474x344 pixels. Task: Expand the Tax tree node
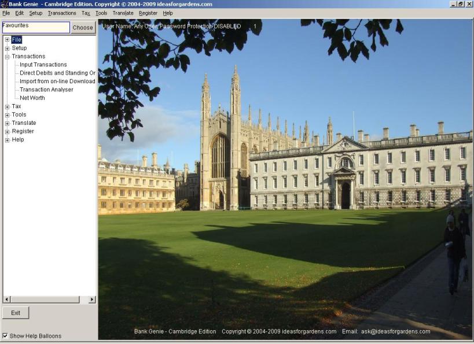tap(8, 106)
